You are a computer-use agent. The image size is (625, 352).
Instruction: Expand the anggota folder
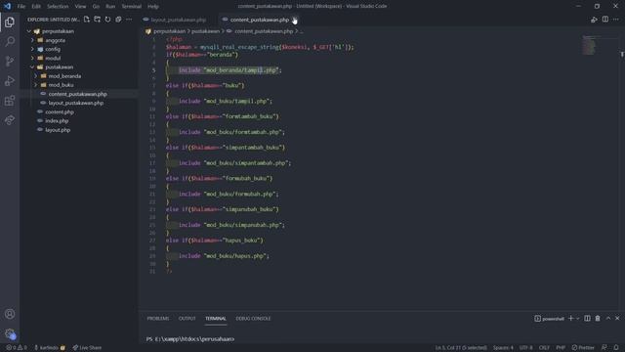(32, 40)
